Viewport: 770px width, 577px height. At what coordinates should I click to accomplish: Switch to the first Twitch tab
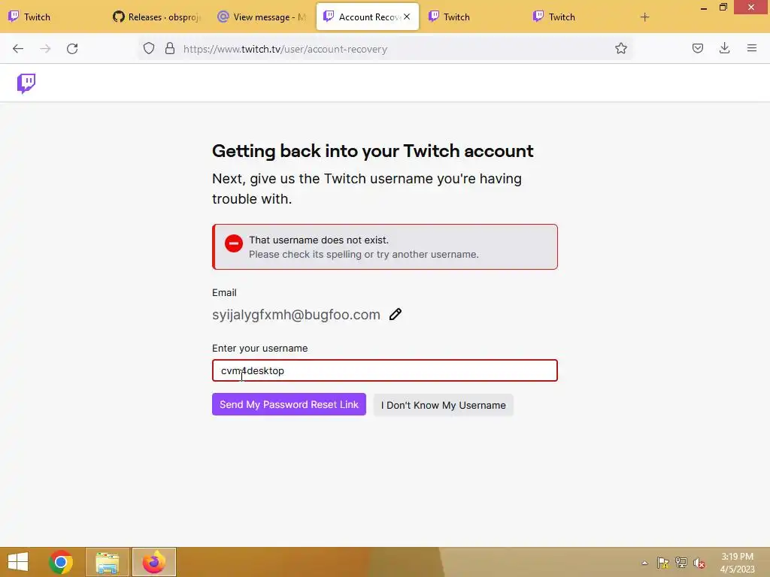tap(53, 17)
